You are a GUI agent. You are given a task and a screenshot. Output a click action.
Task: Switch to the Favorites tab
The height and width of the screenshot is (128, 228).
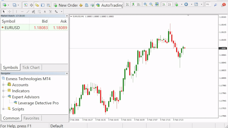tap(31, 118)
